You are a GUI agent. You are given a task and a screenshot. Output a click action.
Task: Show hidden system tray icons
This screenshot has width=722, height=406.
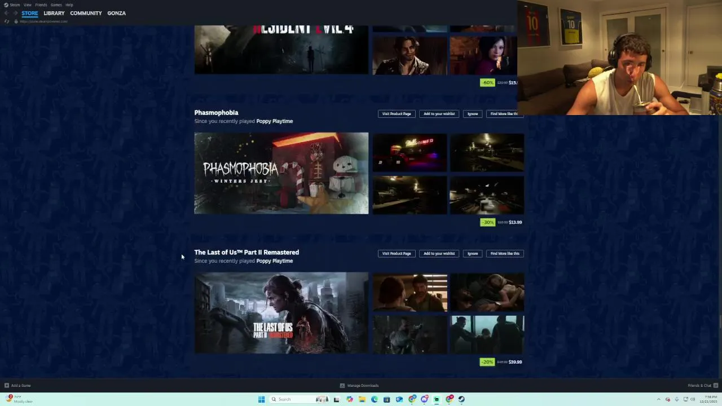tap(658, 399)
